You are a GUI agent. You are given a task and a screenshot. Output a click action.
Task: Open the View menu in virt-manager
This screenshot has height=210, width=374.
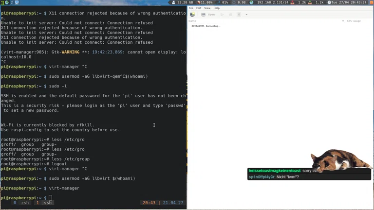coord(207,8)
